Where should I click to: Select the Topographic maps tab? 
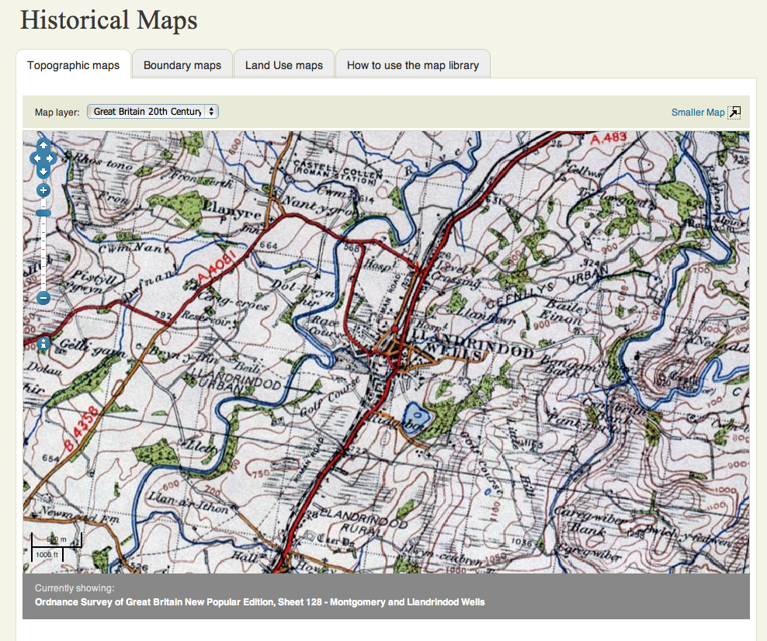(74, 65)
